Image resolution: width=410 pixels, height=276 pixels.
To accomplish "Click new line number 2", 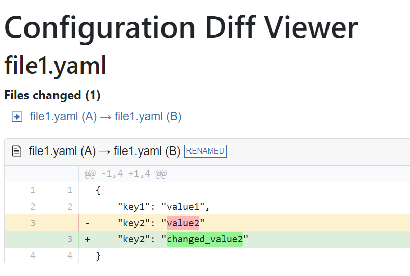I will point(70,206).
